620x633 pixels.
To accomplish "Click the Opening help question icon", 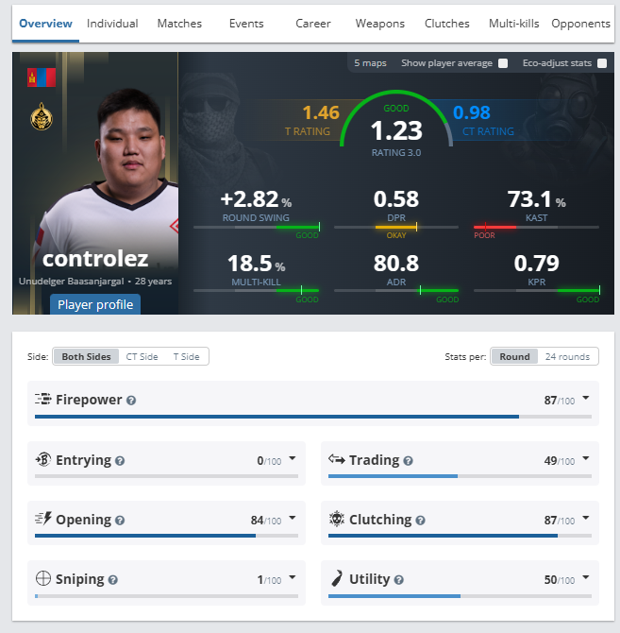I will pyautogui.click(x=120, y=521).
